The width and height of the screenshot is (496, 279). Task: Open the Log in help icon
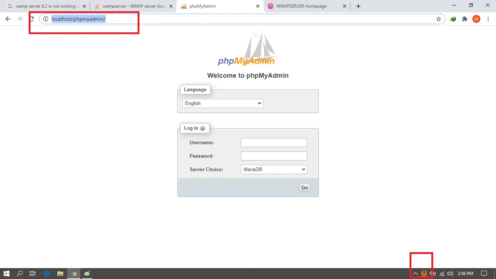[203, 128]
